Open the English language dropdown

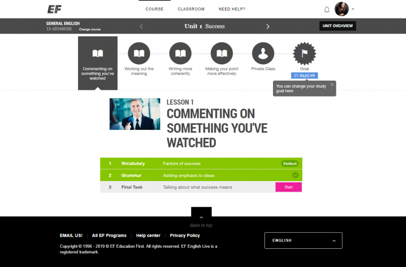303,240
